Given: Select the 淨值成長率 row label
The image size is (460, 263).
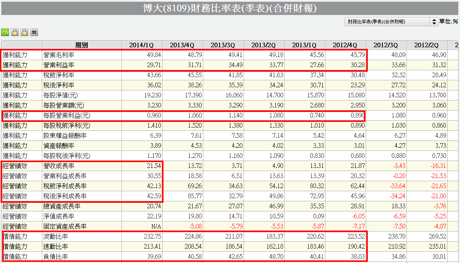Looking at the screenshot, I should click(x=59, y=216).
